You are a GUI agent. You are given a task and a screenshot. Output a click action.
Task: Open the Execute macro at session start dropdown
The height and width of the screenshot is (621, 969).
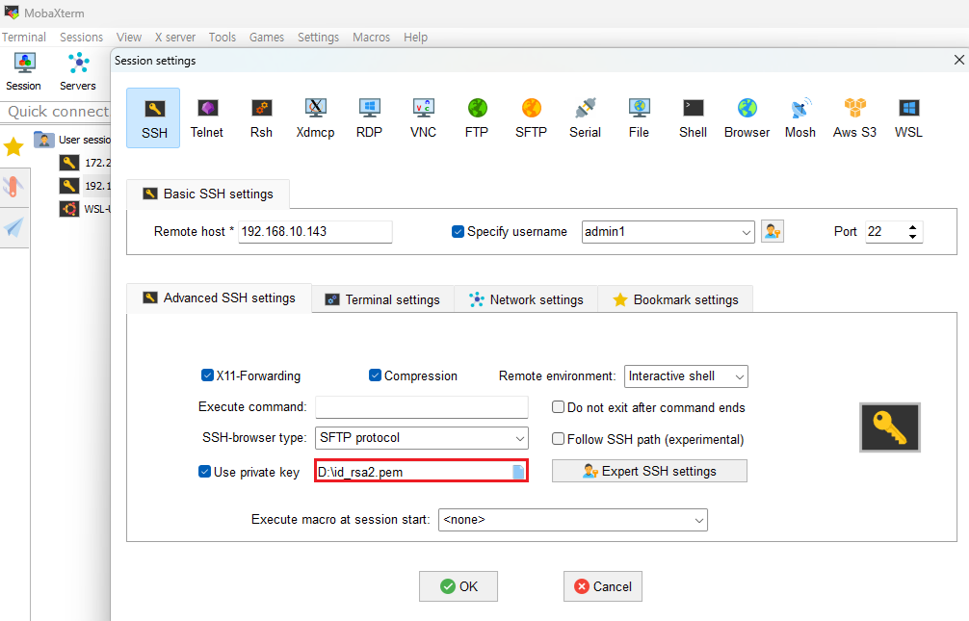click(573, 520)
